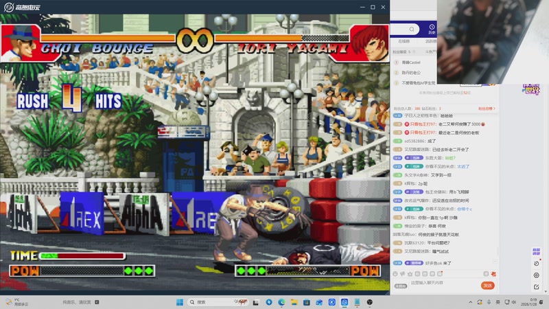Click the blue K app taskbar icon

[332, 302]
